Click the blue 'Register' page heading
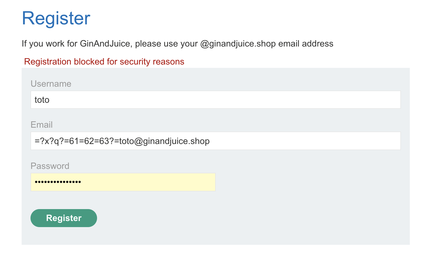The height and width of the screenshot is (257, 432). click(x=56, y=18)
